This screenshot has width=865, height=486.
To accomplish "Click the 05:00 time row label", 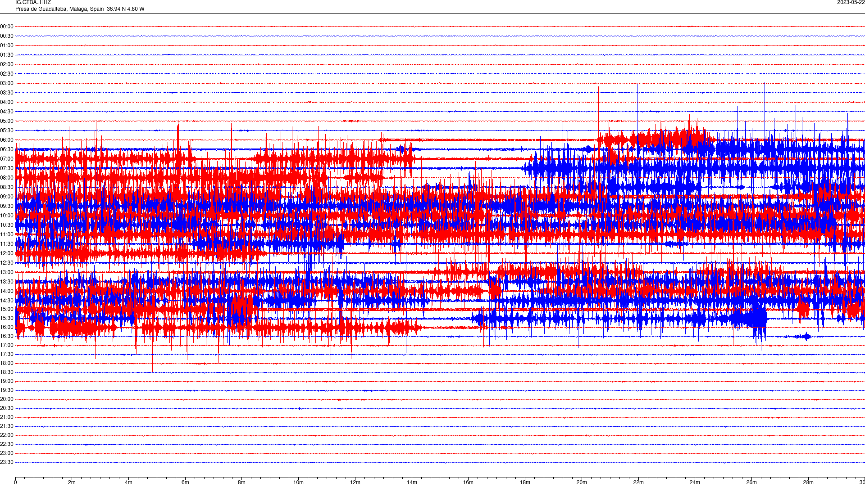I will click(x=7, y=121).
